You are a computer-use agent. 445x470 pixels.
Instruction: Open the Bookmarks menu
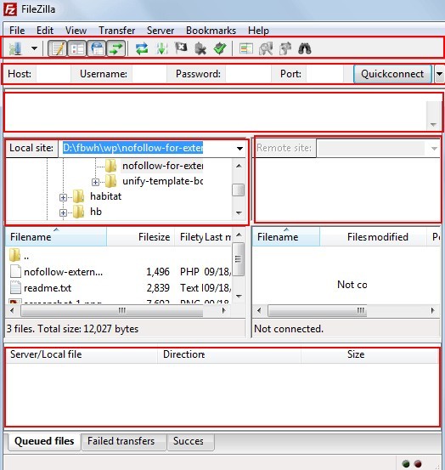pyautogui.click(x=211, y=31)
